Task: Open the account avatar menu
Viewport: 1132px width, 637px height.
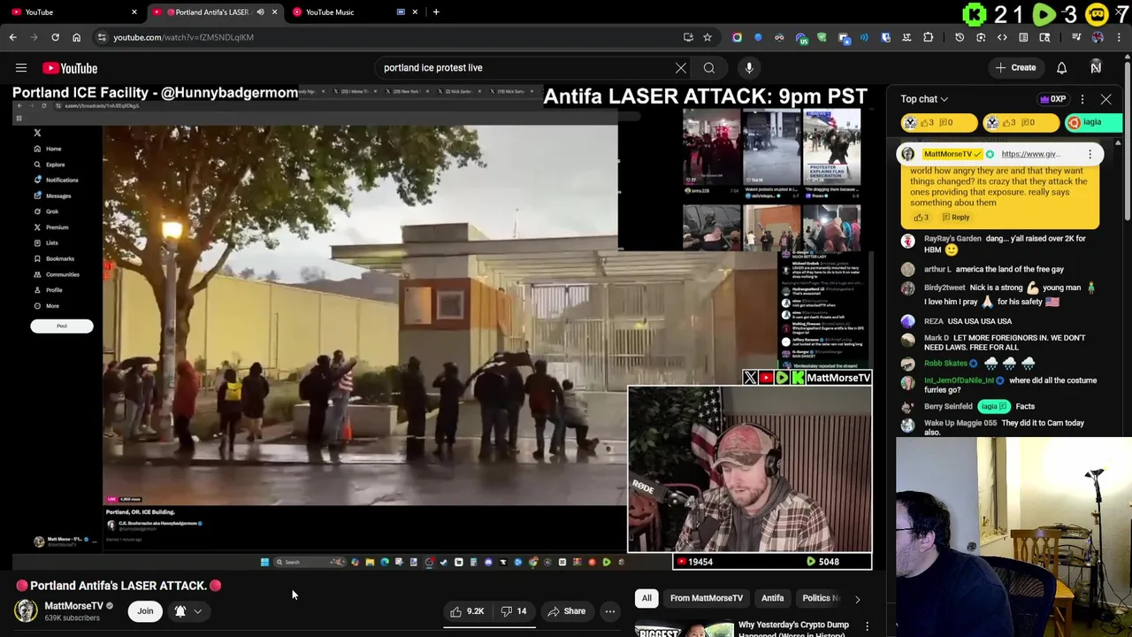Action: tap(1096, 68)
